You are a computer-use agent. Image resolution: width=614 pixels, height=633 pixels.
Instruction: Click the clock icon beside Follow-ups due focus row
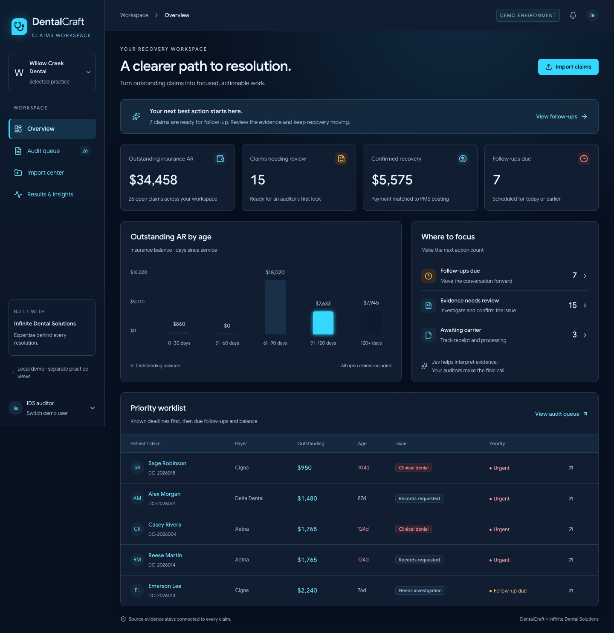point(429,276)
